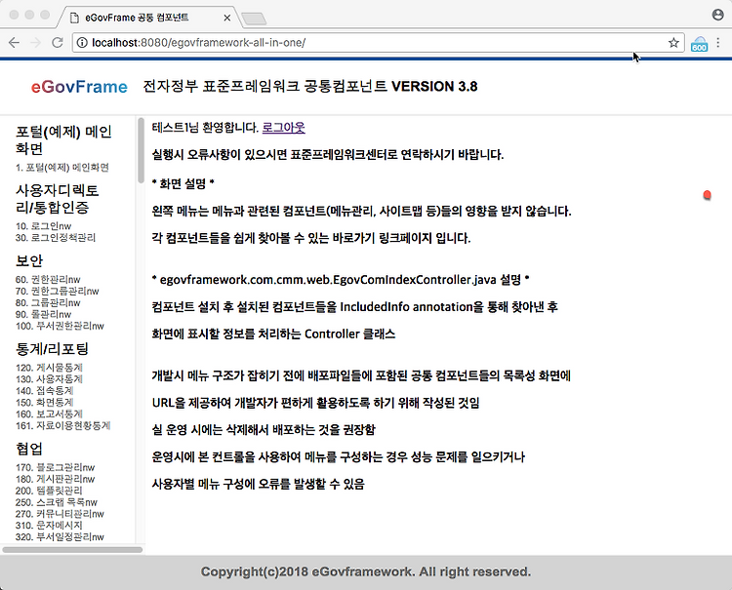Open 160. 보고서통계 link
The height and width of the screenshot is (590, 732).
[49, 414]
